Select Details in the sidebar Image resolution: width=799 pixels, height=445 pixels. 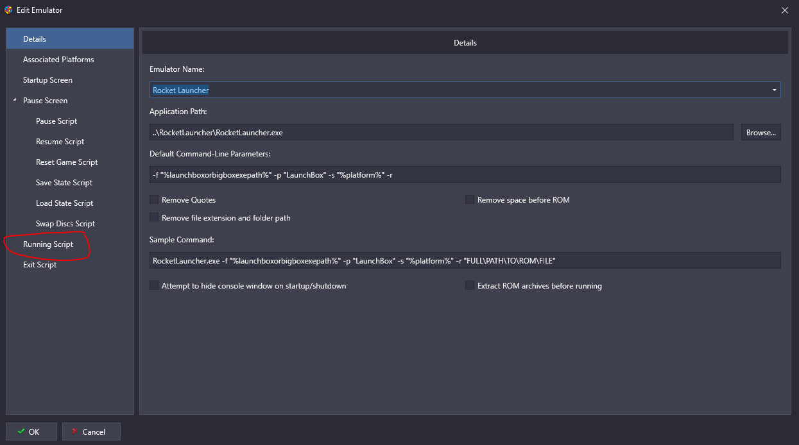pos(70,38)
